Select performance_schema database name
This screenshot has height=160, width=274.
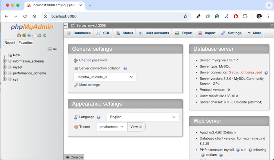[x=29, y=73]
